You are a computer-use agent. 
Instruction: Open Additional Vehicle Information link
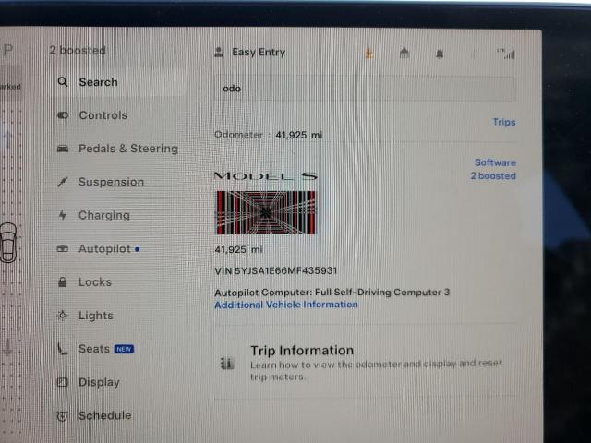[286, 305]
